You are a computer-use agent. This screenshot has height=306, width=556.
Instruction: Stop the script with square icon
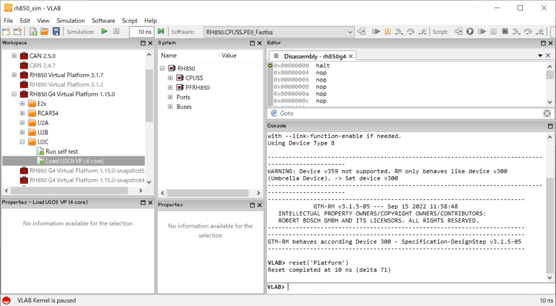505,31
